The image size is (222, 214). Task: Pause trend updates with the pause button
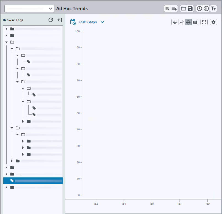pos(206,9)
